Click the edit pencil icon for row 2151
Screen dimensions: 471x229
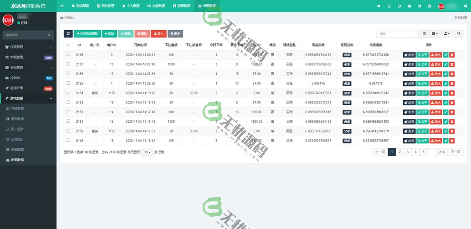point(446,122)
